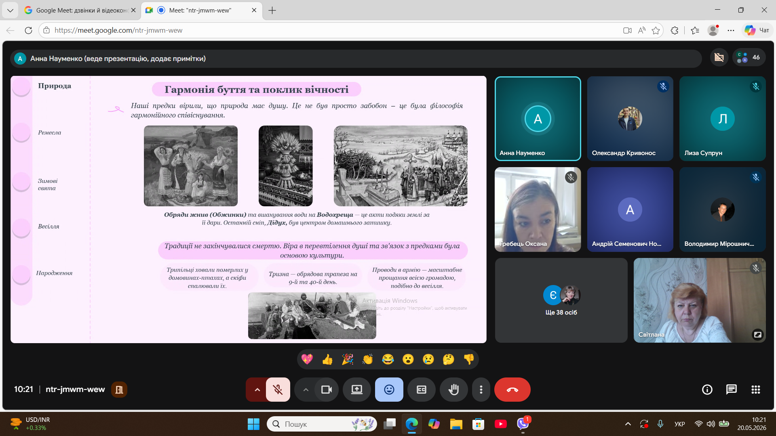Send the laughing face reaction
This screenshot has width=776, height=436.
(388, 359)
